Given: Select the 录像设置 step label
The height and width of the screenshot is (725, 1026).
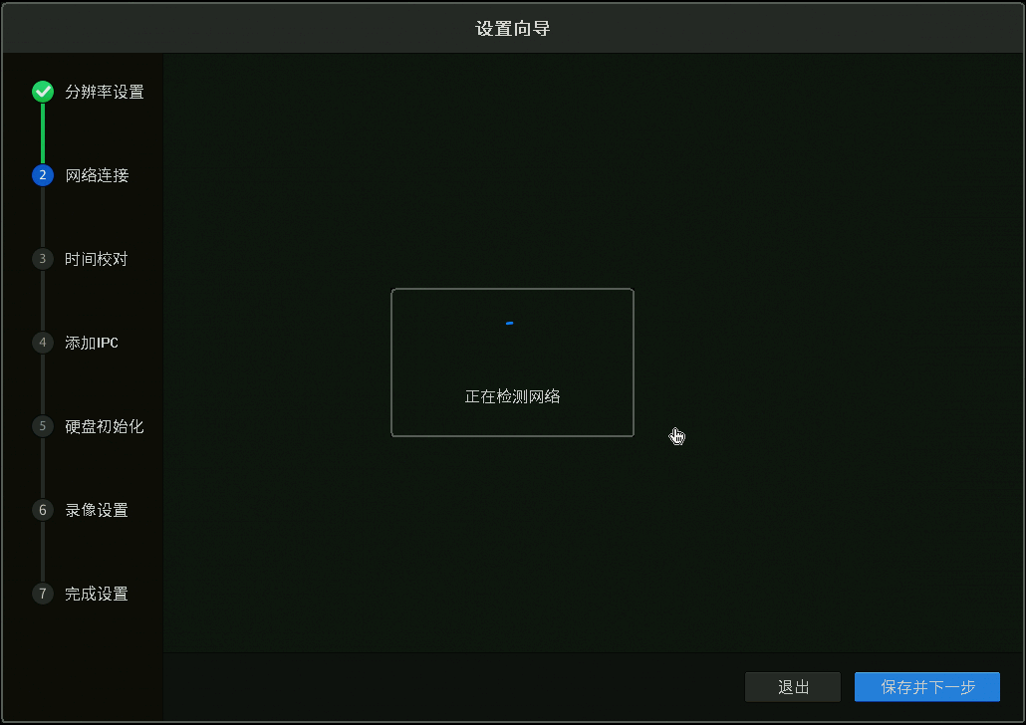Looking at the screenshot, I should (97, 510).
